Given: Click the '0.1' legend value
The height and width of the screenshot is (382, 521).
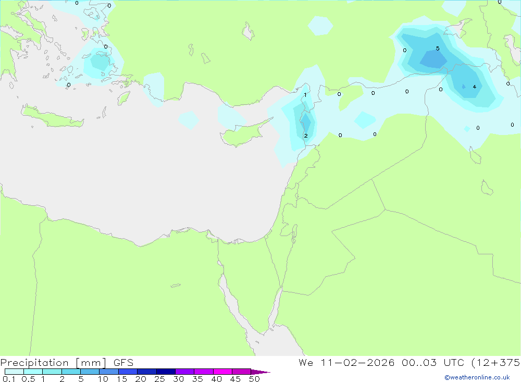Looking at the screenshot, I should 9,379.
